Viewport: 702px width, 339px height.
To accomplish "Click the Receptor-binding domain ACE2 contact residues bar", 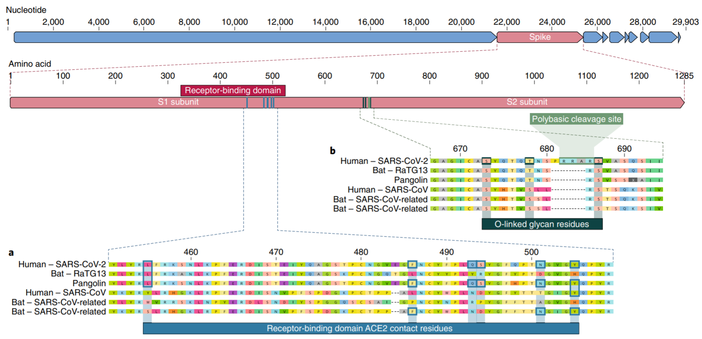I will click(x=360, y=328).
